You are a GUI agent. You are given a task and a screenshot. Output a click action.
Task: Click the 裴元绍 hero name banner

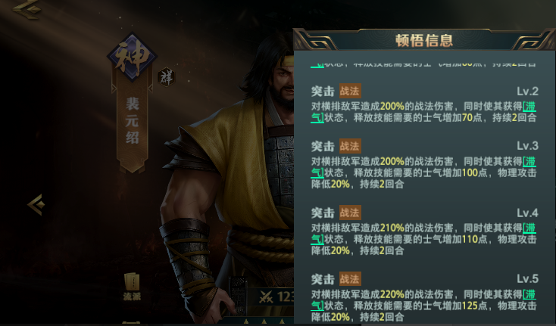coord(133,122)
